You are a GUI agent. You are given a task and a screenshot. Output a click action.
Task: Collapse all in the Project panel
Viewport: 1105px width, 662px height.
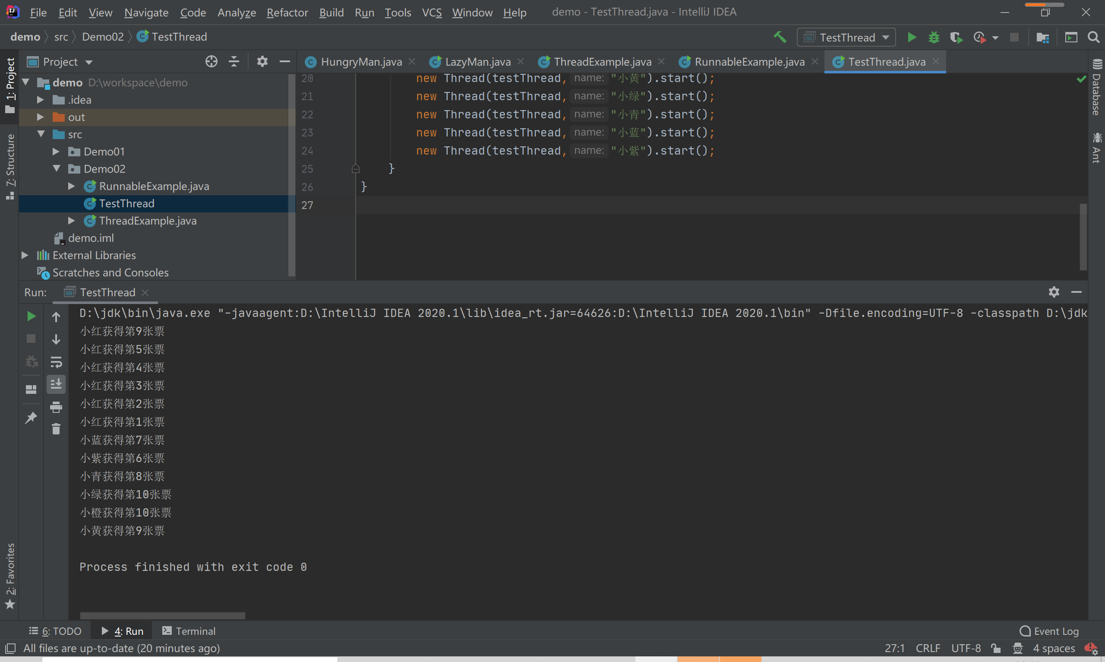[234, 61]
